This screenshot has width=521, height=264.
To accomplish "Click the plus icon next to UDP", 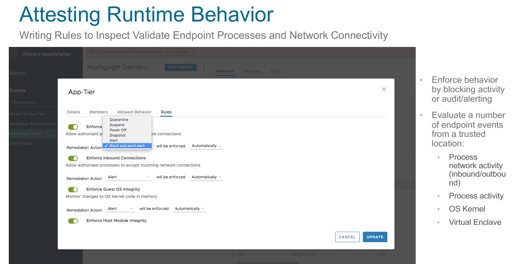I will click(x=233, y=254).
